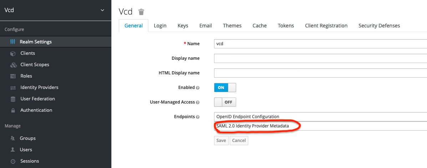Click the Roles list icon
The height and width of the screenshot is (168, 427).
pos(13,76)
